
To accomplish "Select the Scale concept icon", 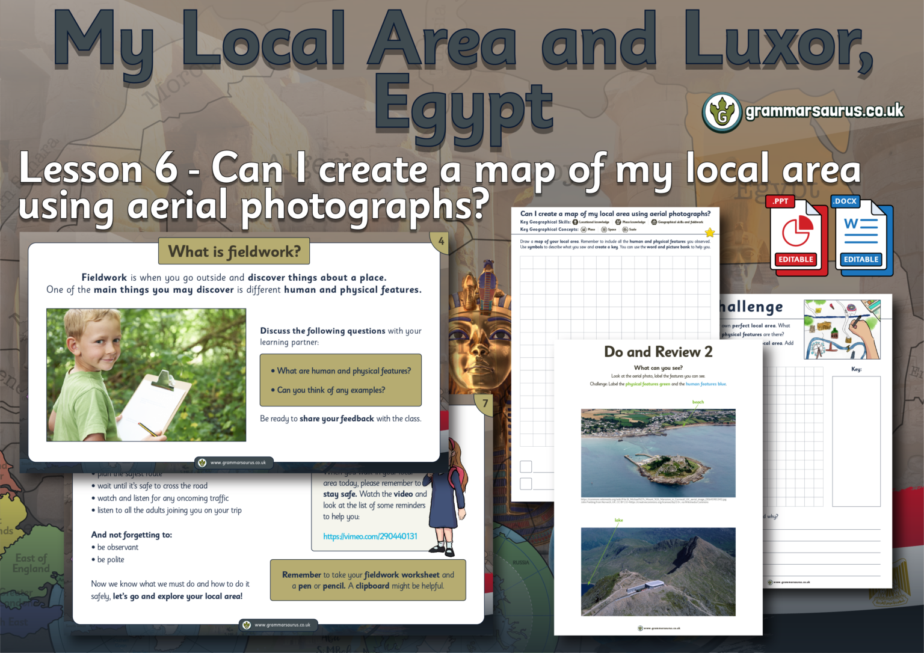I will point(625,230).
